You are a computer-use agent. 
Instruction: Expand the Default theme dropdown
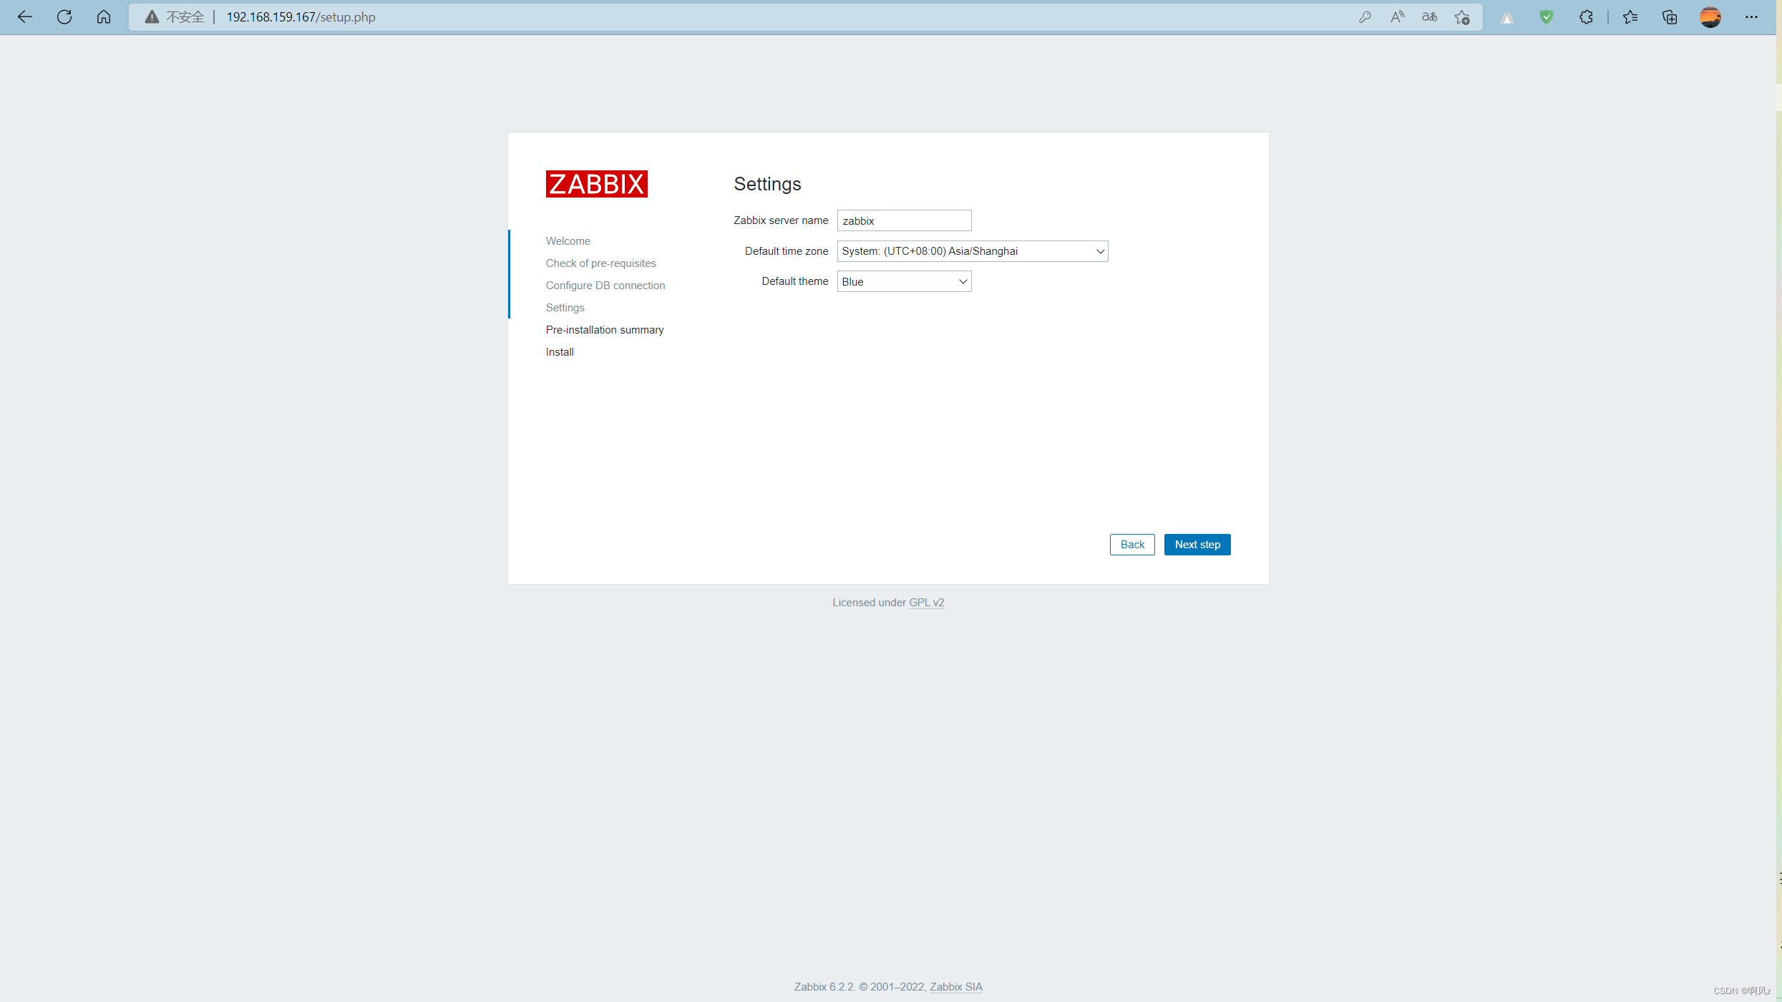coord(904,282)
